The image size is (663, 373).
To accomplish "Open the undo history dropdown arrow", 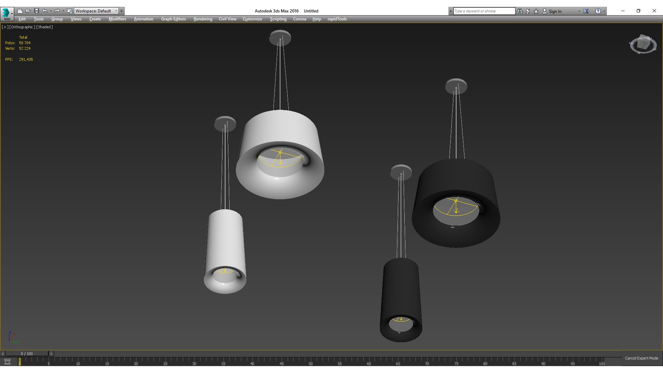I will (x=51, y=11).
